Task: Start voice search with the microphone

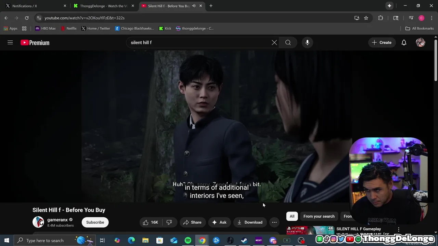Action: pos(307,42)
